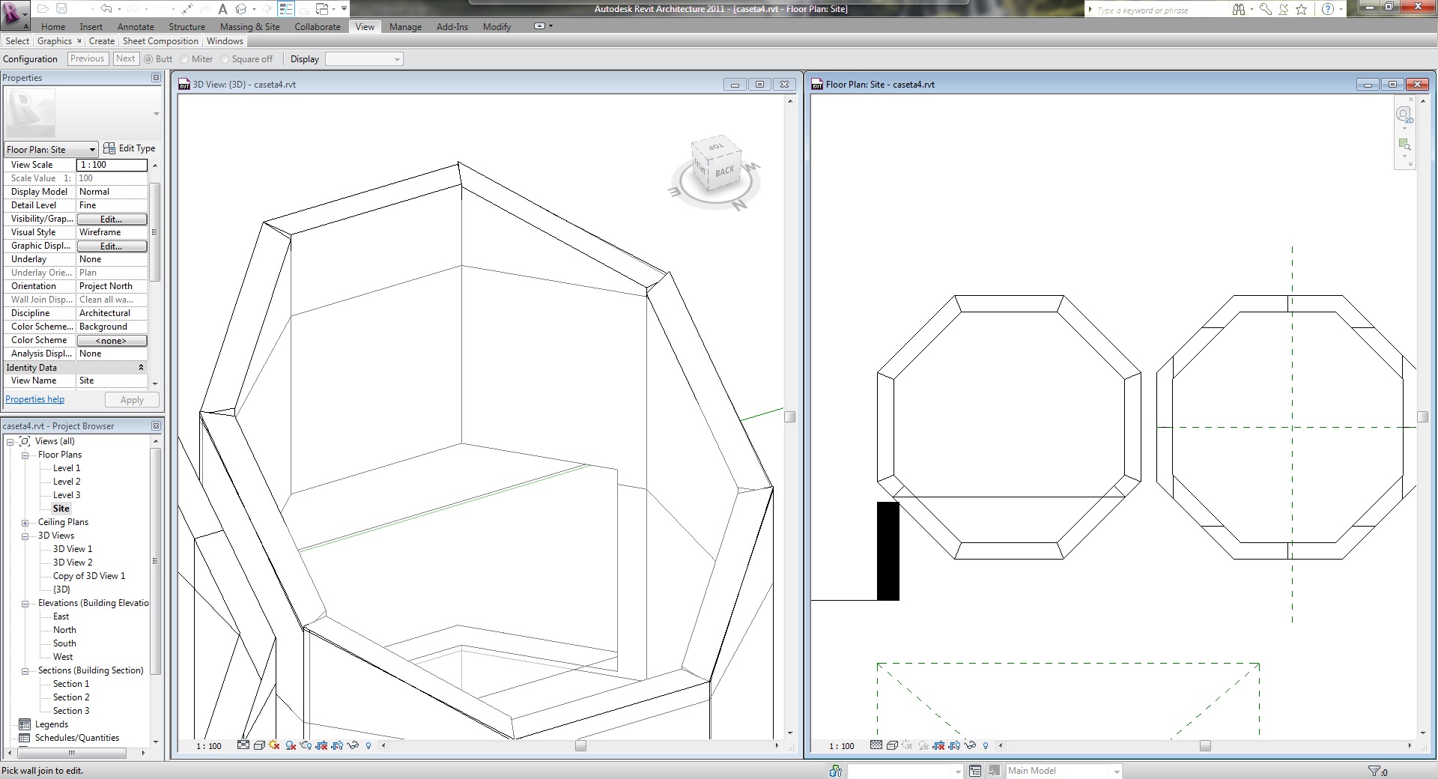Screen dimensions: 1438x779
Task: Click Edit button for Graphic Display Options
Action: coord(112,246)
